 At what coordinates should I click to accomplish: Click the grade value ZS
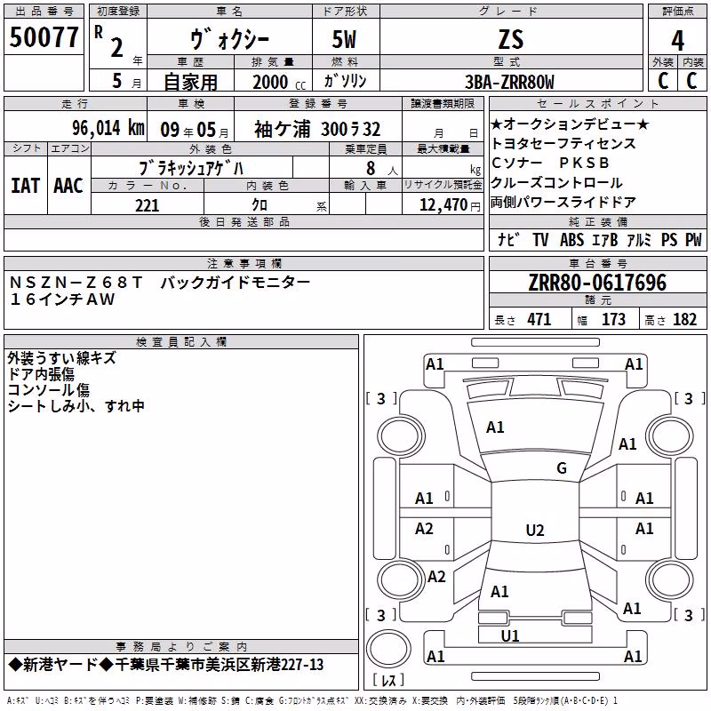click(x=511, y=39)
